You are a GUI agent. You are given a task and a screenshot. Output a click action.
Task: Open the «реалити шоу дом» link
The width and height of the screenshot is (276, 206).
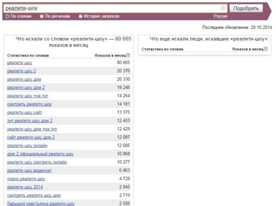pyautogui.click(x=24, y=80)
